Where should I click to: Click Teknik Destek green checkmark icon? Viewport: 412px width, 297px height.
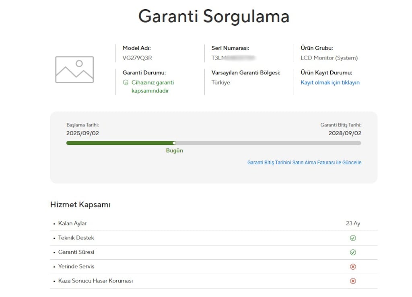[353, 238]
